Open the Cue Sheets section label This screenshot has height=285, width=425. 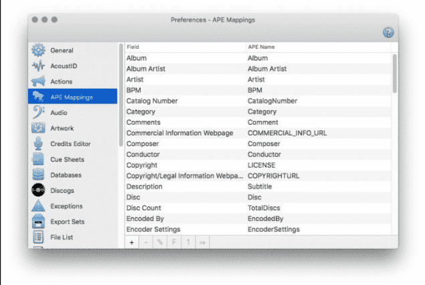67,160
